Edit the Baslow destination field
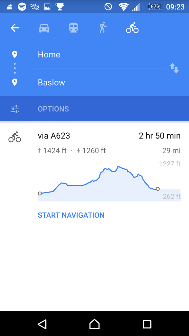 pyautogui.click(x=98, y=82)
